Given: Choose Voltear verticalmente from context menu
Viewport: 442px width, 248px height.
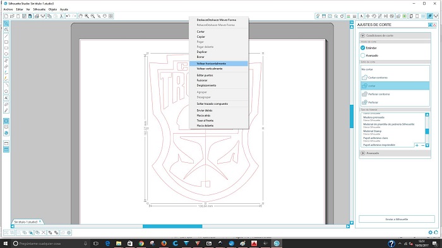Looking at the screenshot, I should (218, 69).
